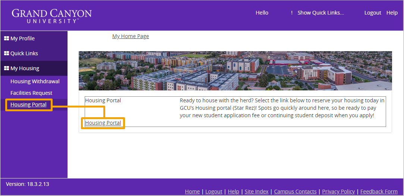This screenshot has width=404, height=196.
Task: Click Help in the top header
Action: (392, 13)
